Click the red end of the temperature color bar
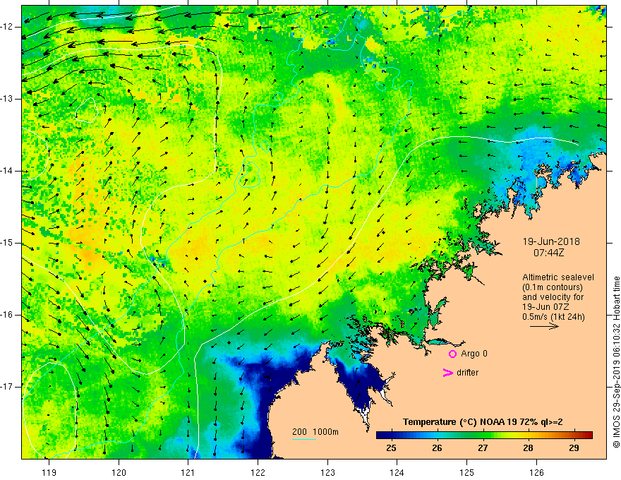Screen dimensions: 621x480 588,435
